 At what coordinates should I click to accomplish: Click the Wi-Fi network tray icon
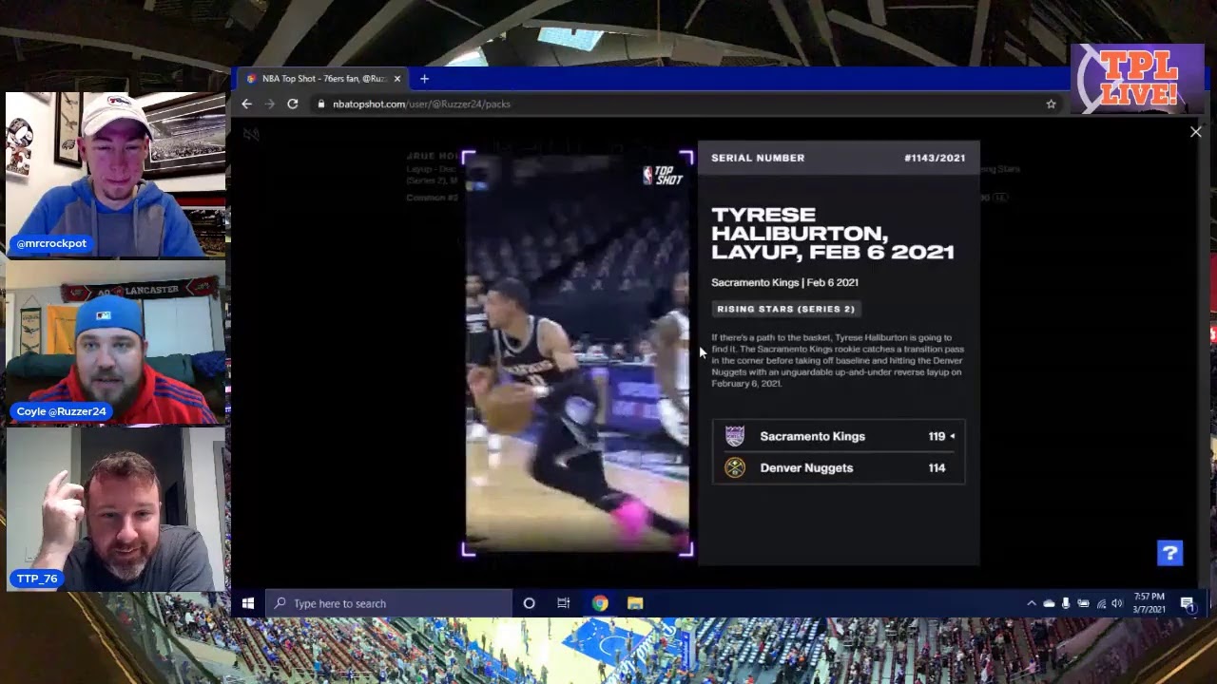tap(1101, 603)
